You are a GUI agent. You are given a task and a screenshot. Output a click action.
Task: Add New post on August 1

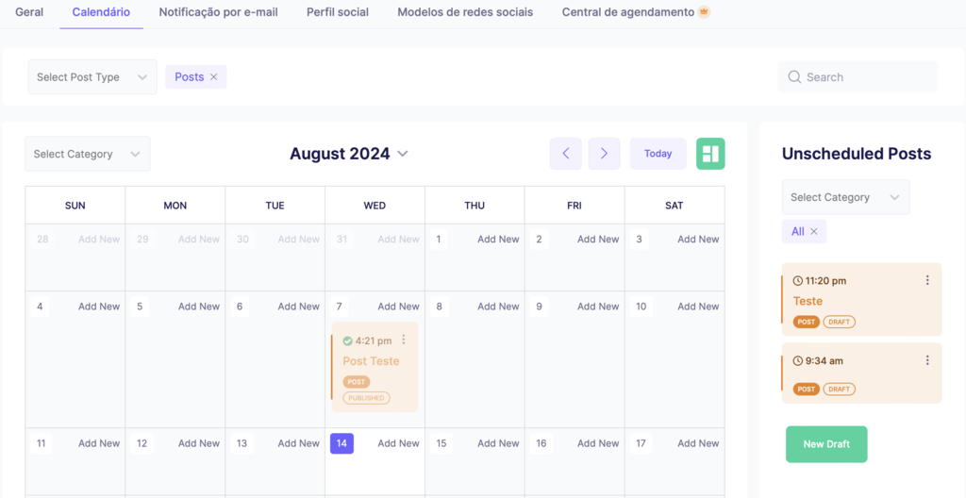coord(498,240)
